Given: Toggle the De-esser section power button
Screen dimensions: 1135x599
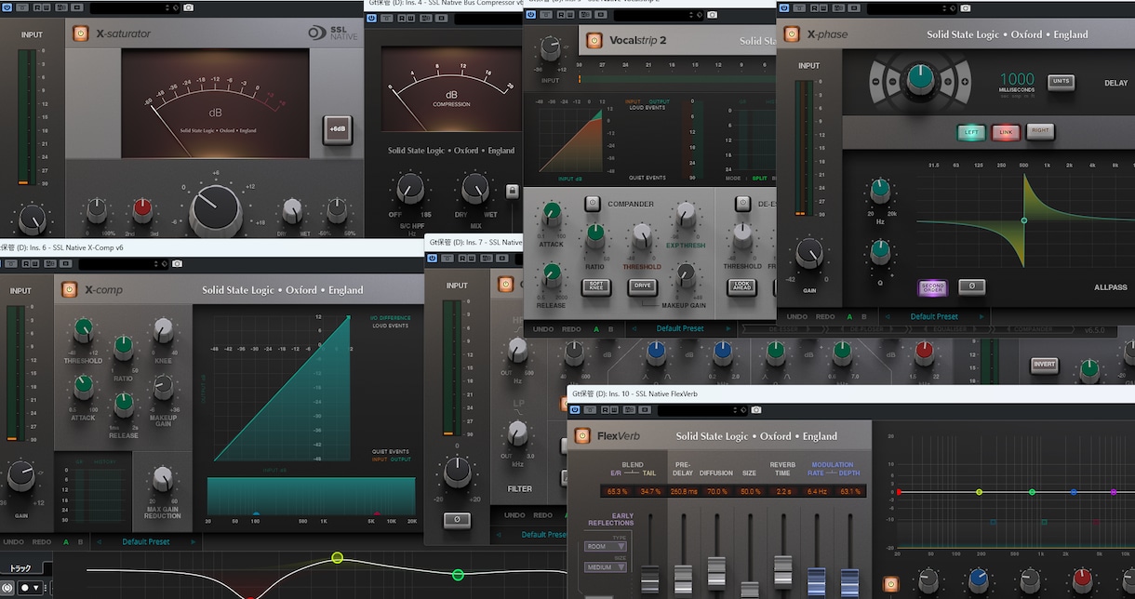Looking at the screenshot, I should coord(742,203).
